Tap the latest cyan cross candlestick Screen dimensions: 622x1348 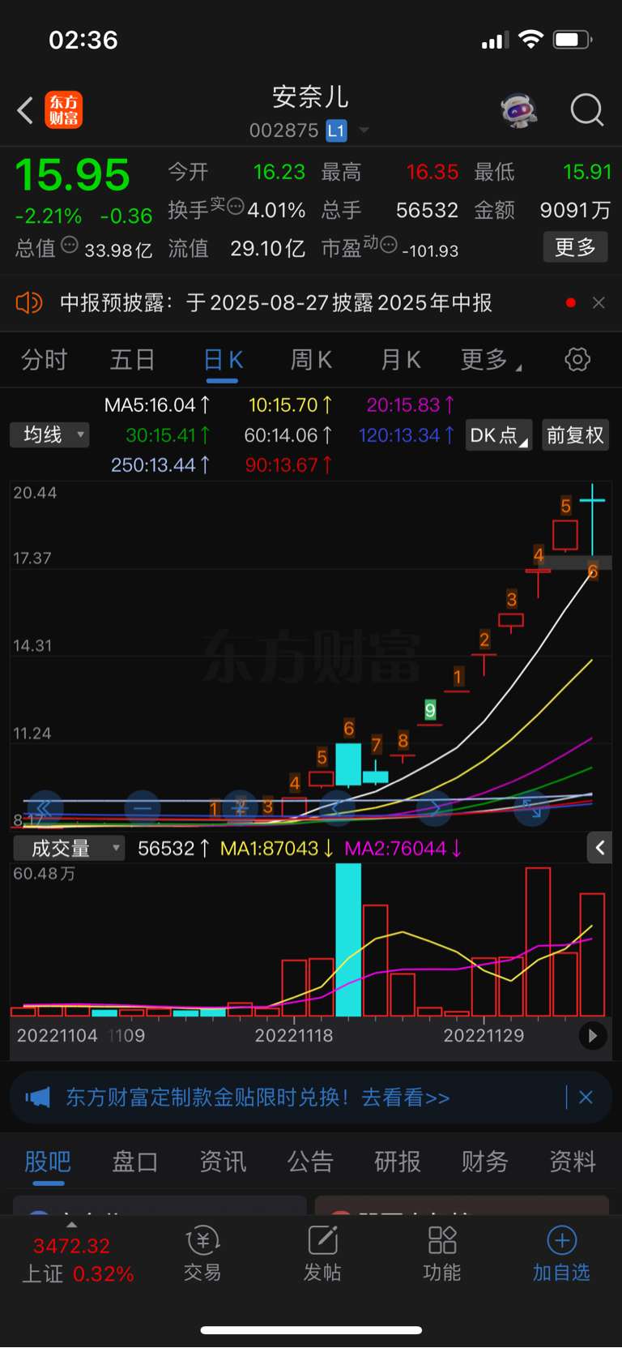point(592,520)
